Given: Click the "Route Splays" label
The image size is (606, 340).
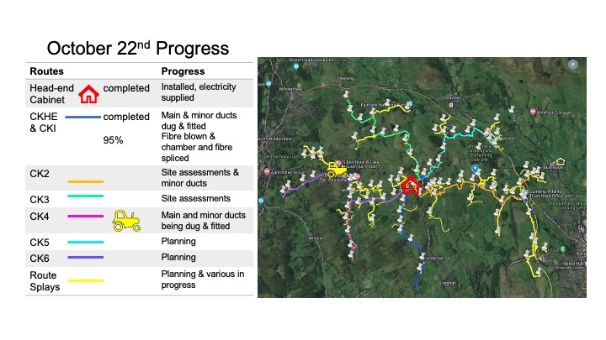Looking at the screenshot, I should pos(45,281).
